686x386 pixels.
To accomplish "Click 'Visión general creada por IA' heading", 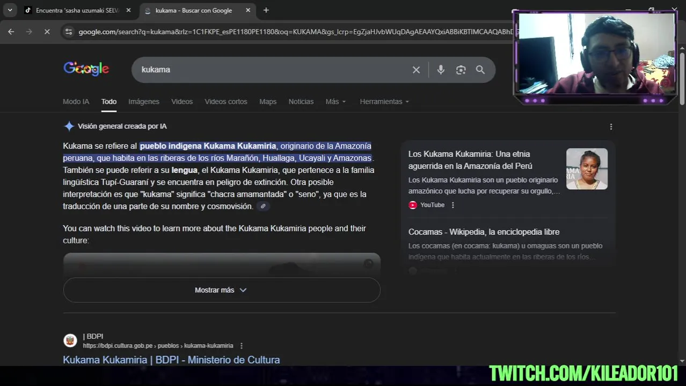I will [x=122, y=127].
